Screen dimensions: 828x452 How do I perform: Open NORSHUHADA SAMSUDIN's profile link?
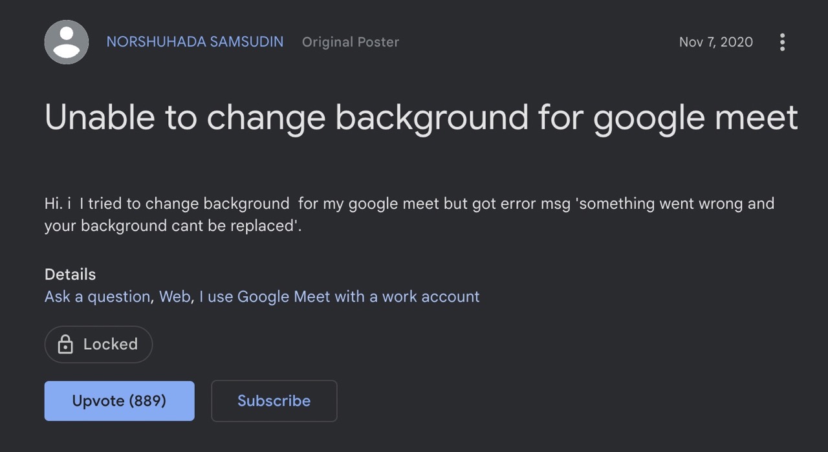pyautogui.click(x=195, y=41)
